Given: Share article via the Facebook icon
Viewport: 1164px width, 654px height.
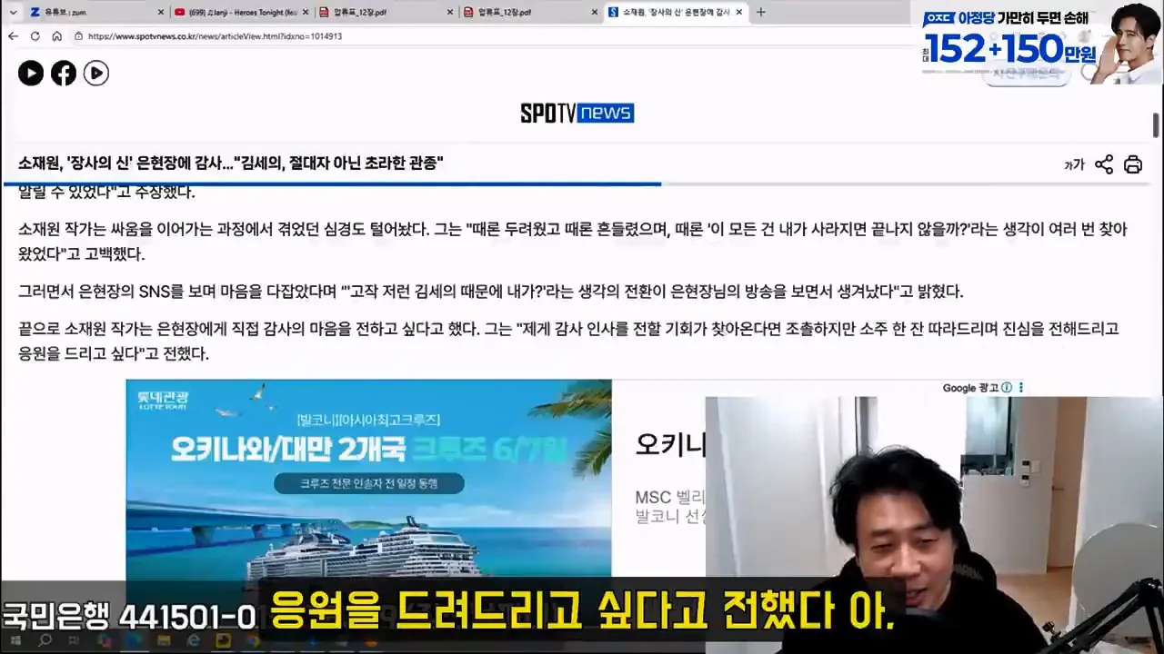Looking at the screenshot, I should [64, 74].
